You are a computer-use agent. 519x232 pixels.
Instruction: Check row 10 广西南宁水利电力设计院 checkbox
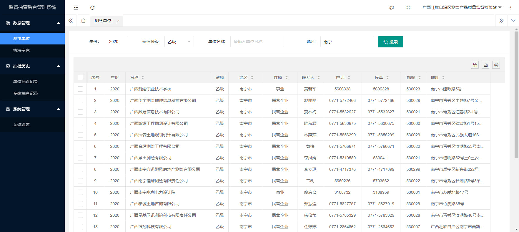point(80,192)
